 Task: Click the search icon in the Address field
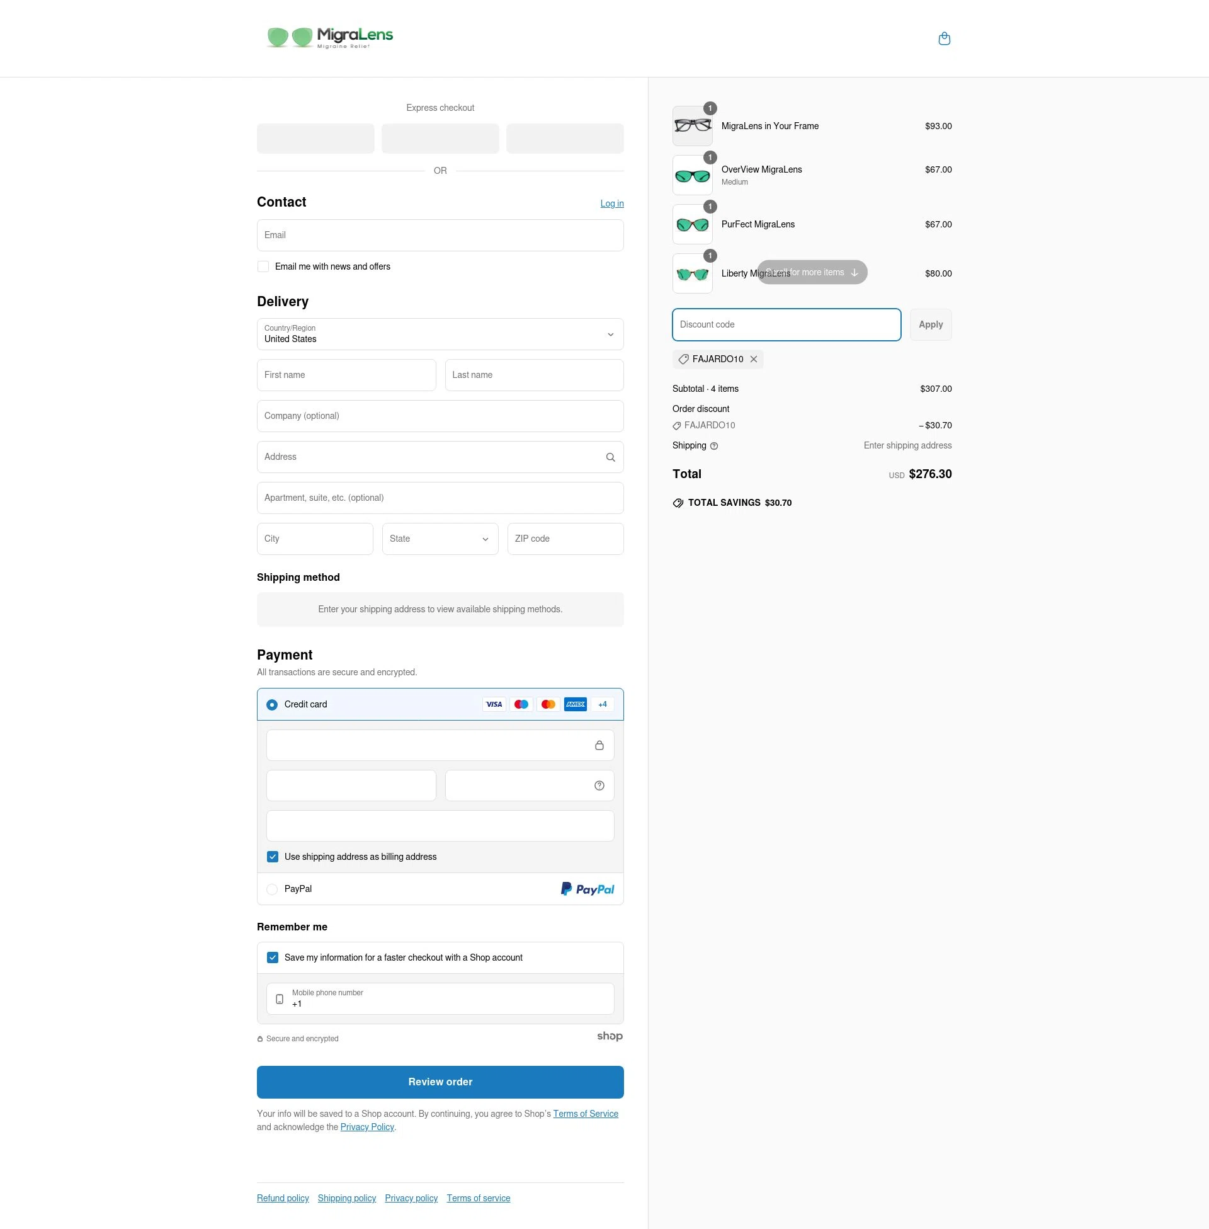click(x=610, y=457)
